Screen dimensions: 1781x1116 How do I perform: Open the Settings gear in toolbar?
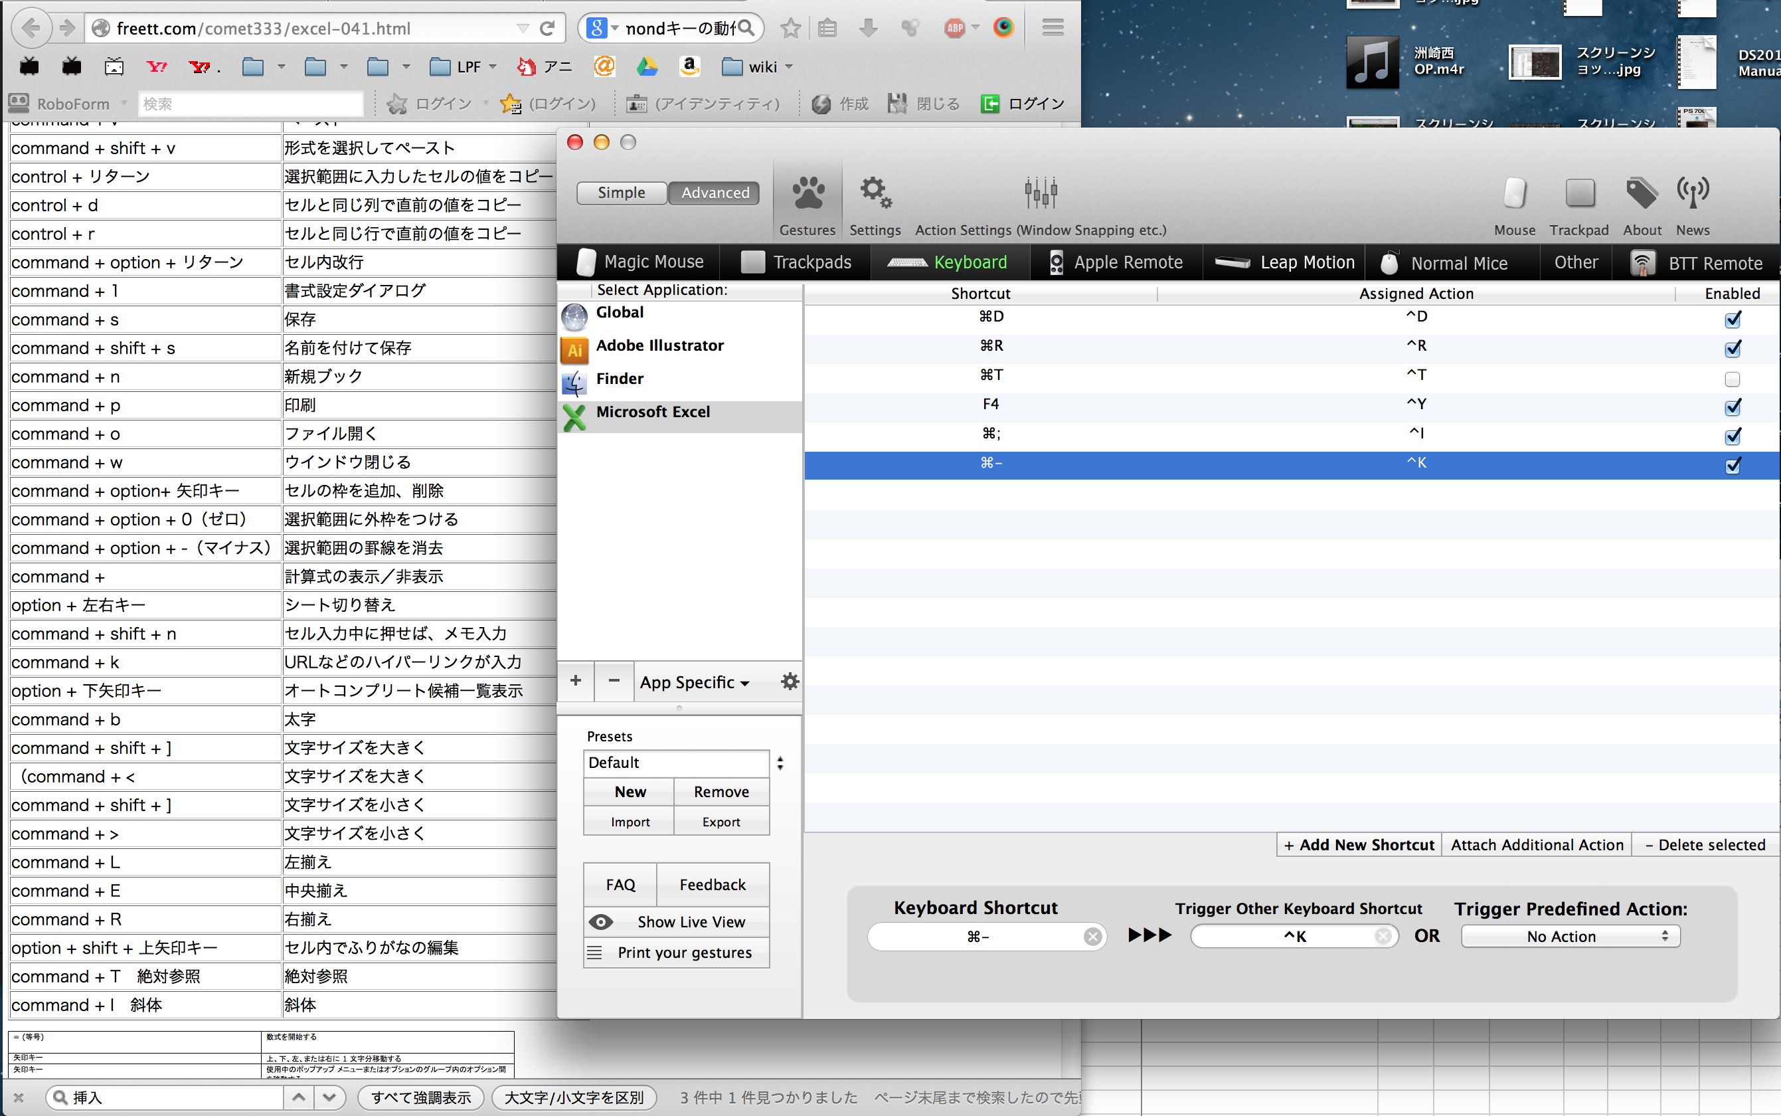pyautogui.click(x=875, y=193)
